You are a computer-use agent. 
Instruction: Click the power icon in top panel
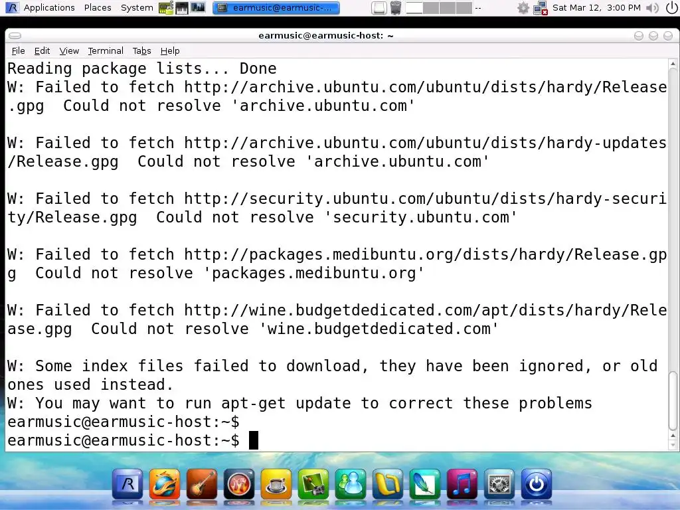click(x=671, y=8)
